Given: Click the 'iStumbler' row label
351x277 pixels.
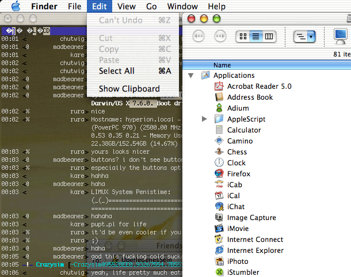Looking at the screenshot, I should 243,272.
